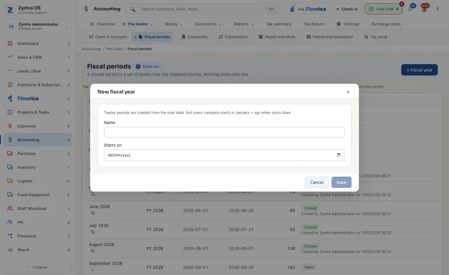The image size is (449, 275).
Task: Switch to the Overview tab
Action: click(x=102, y=24)
